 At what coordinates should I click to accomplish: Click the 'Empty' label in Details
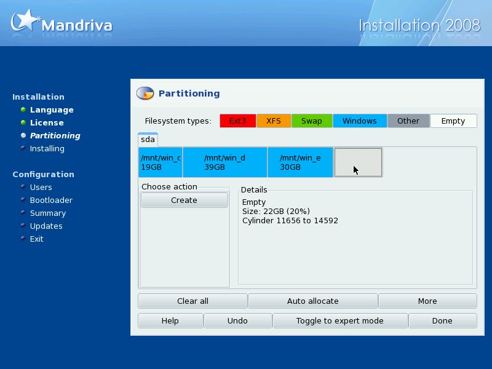(x=254, y=202)
